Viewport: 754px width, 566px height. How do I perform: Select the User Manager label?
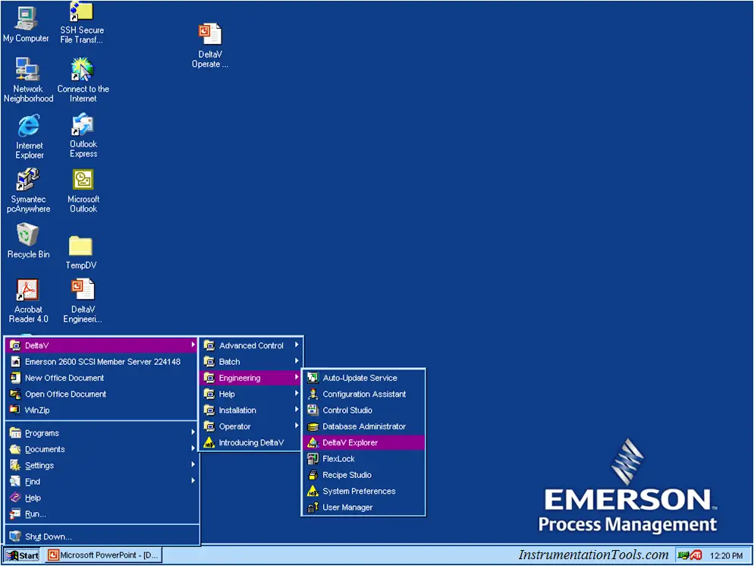pyautogui.click(x=347, y=508)
